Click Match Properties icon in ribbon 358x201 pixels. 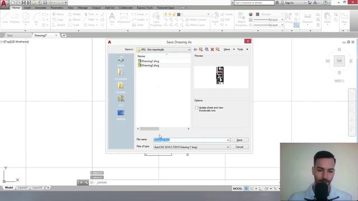click(241, 20)
